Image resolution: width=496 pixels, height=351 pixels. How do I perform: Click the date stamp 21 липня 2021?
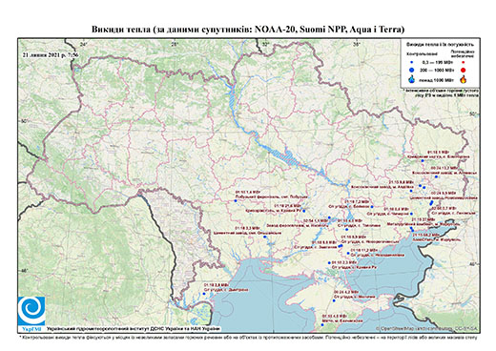point(51,54)
